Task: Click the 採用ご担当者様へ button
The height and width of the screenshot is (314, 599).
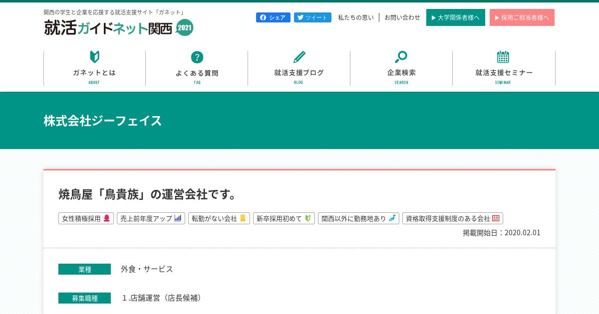Action: [x=522, y=17]
